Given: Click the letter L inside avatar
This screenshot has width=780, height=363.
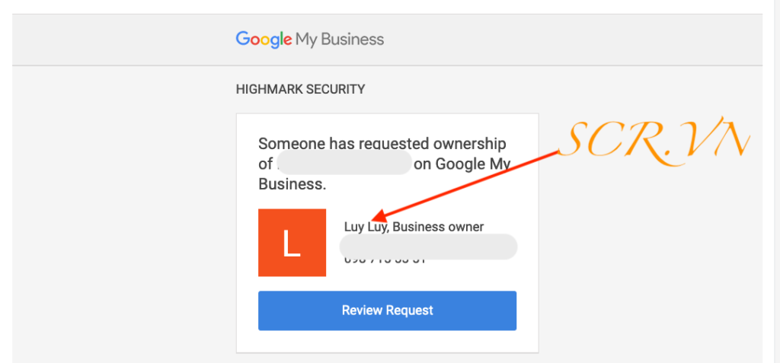Looking at the screenshot, I should tap(292, 244).
